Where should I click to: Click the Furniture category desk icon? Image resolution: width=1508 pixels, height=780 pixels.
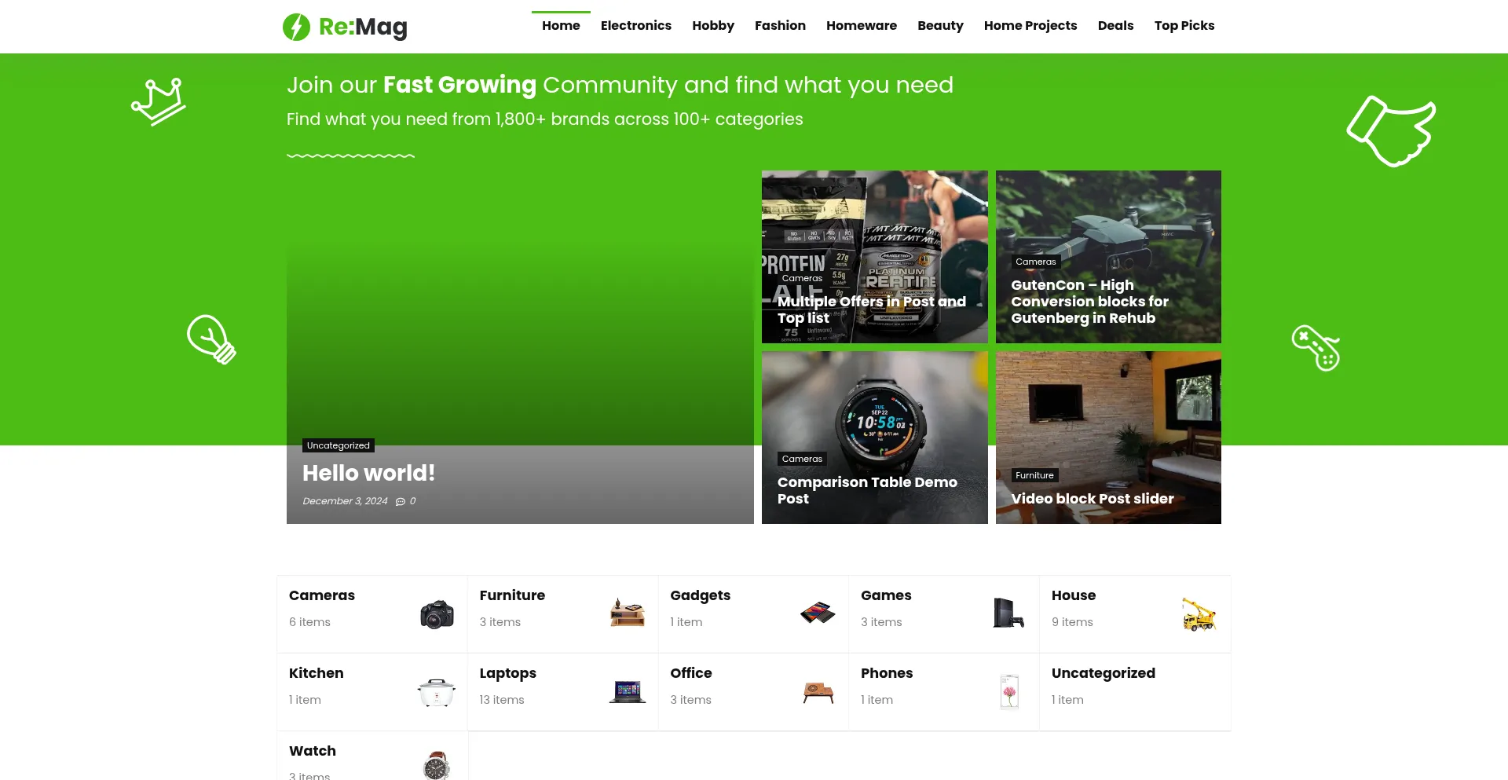pos(627,613)
